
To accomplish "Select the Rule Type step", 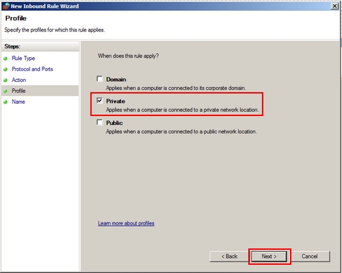I will coord(23,58).
